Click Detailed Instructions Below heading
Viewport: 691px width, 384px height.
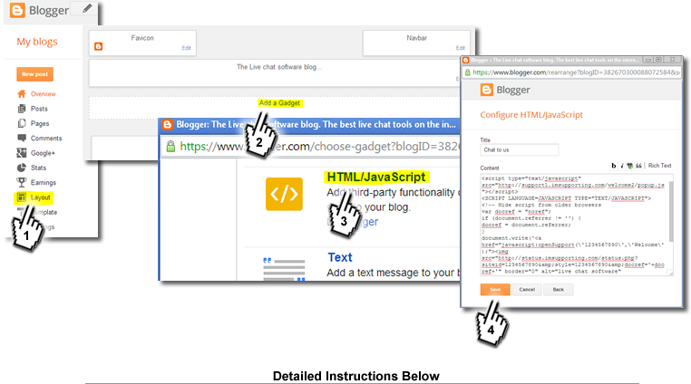[x=356, y=376]
